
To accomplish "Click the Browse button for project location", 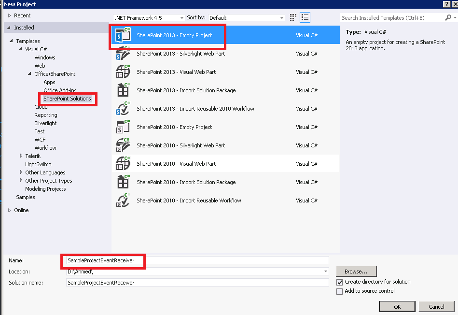I will click(x=356, y=271).
